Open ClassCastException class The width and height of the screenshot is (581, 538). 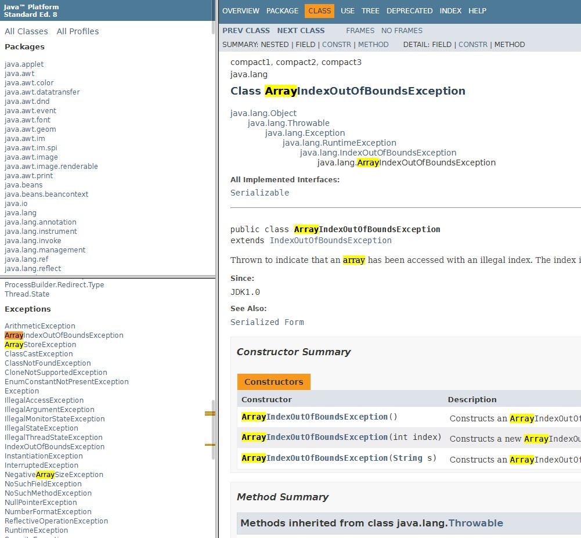pos(38,353)
